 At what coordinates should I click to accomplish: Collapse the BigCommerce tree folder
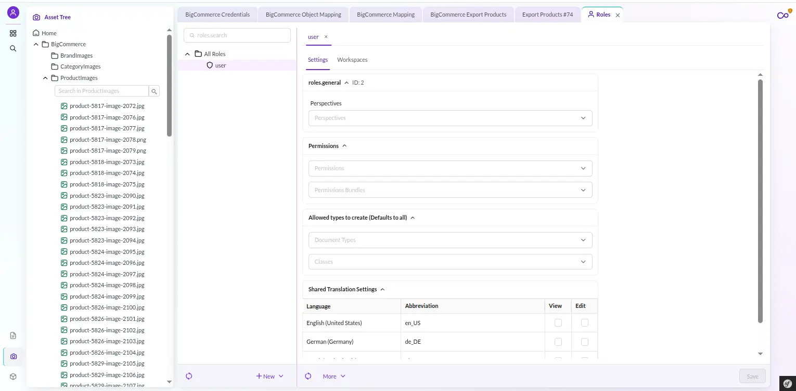(36, 44)
